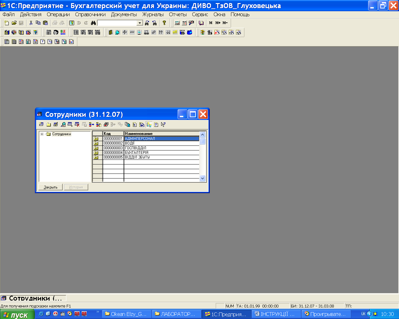Expand the АДМІНПЕРСОНАЛ group folder icon
The image size is (399, 319).
[x=96, y=139]
